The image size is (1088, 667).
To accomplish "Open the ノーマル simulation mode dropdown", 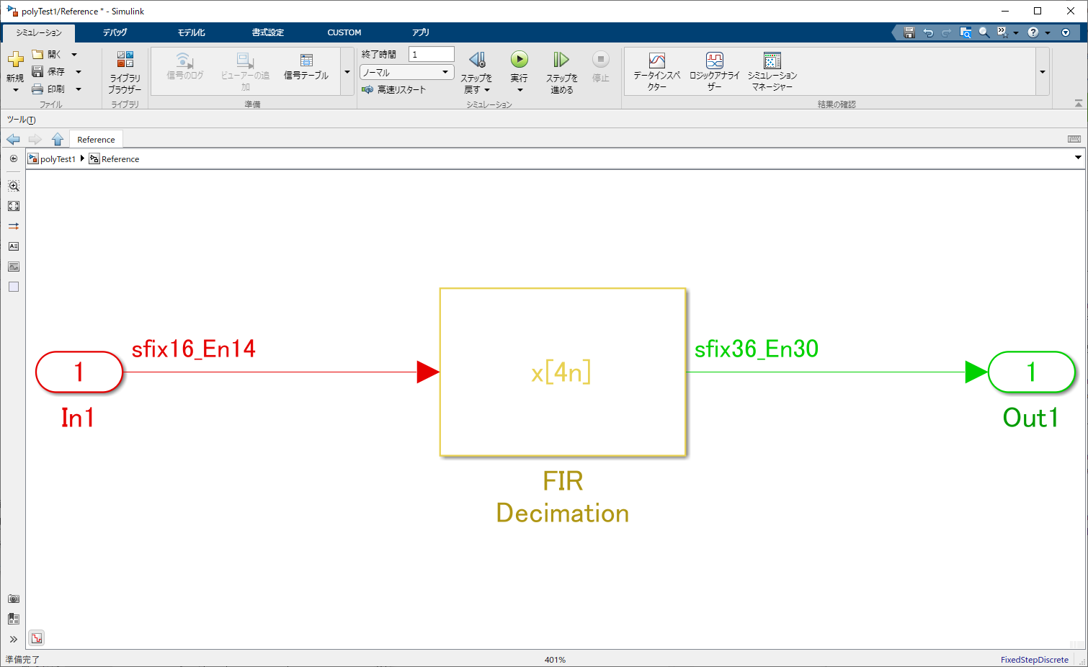I will click(x=407, y=72).
